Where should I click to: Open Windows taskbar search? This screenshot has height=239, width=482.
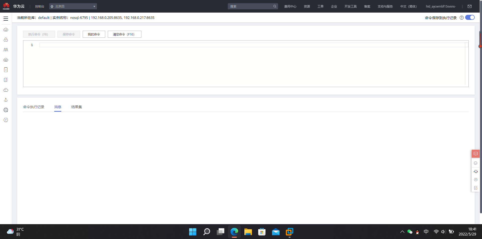point(207,232)
